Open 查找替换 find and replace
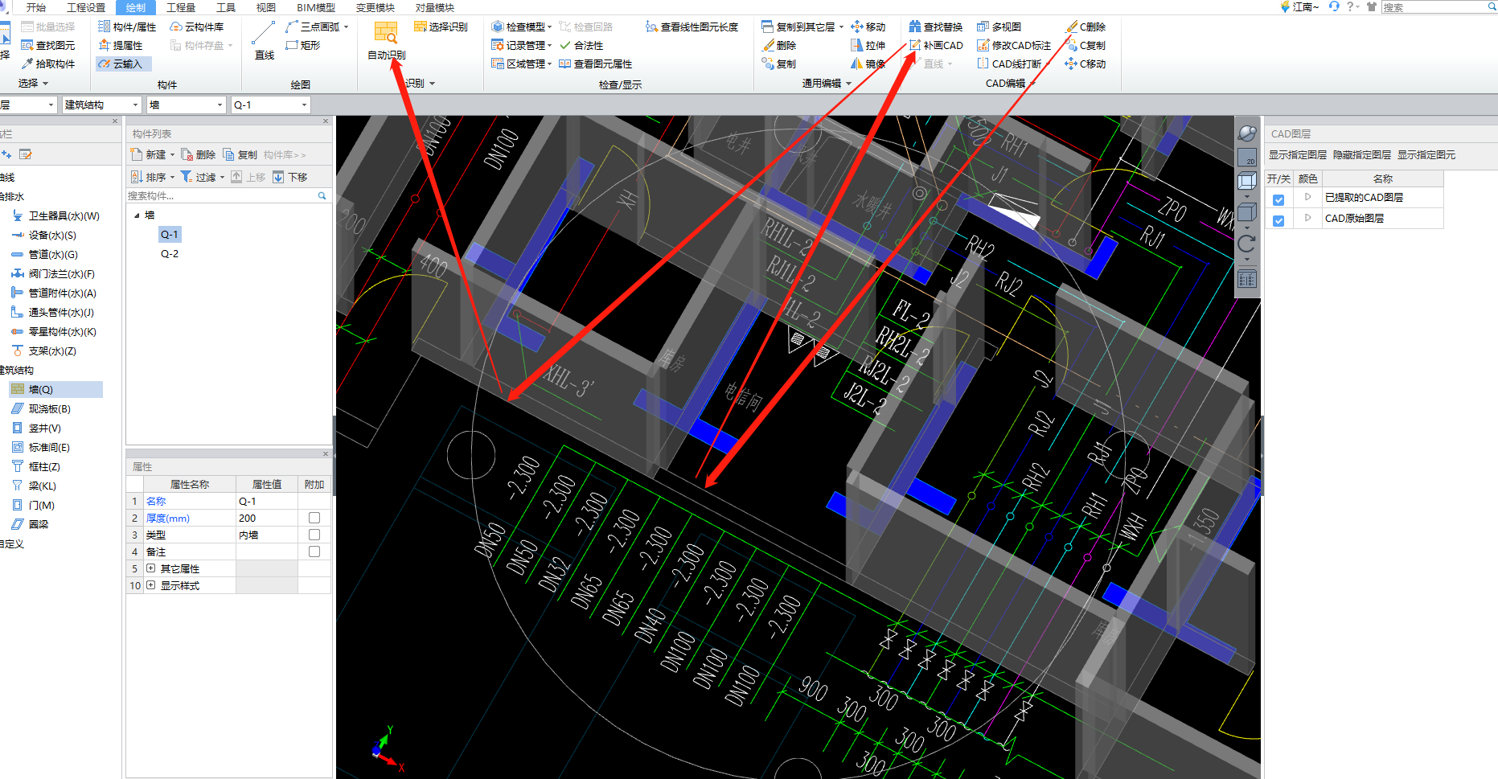1498x779 pixels. click(936, 27)
